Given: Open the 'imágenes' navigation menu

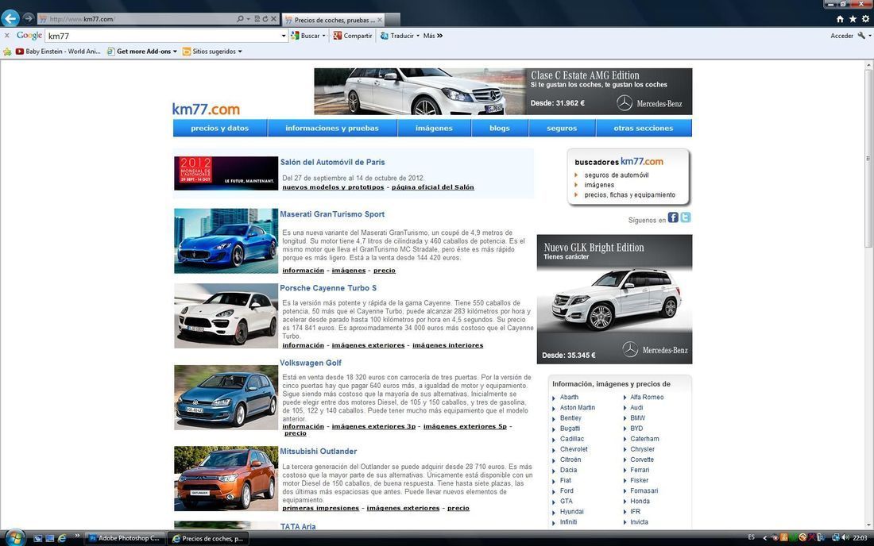Looking at the screenshot, I should (434, 128).
